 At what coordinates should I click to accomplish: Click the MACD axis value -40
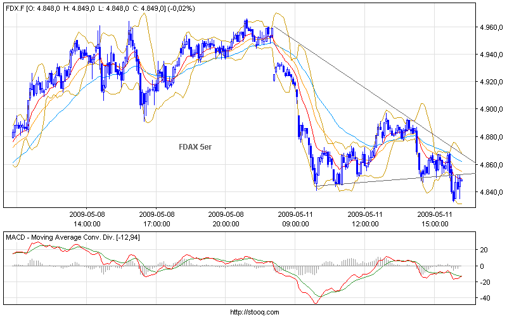pyautogui.click(x=485, y=298)
